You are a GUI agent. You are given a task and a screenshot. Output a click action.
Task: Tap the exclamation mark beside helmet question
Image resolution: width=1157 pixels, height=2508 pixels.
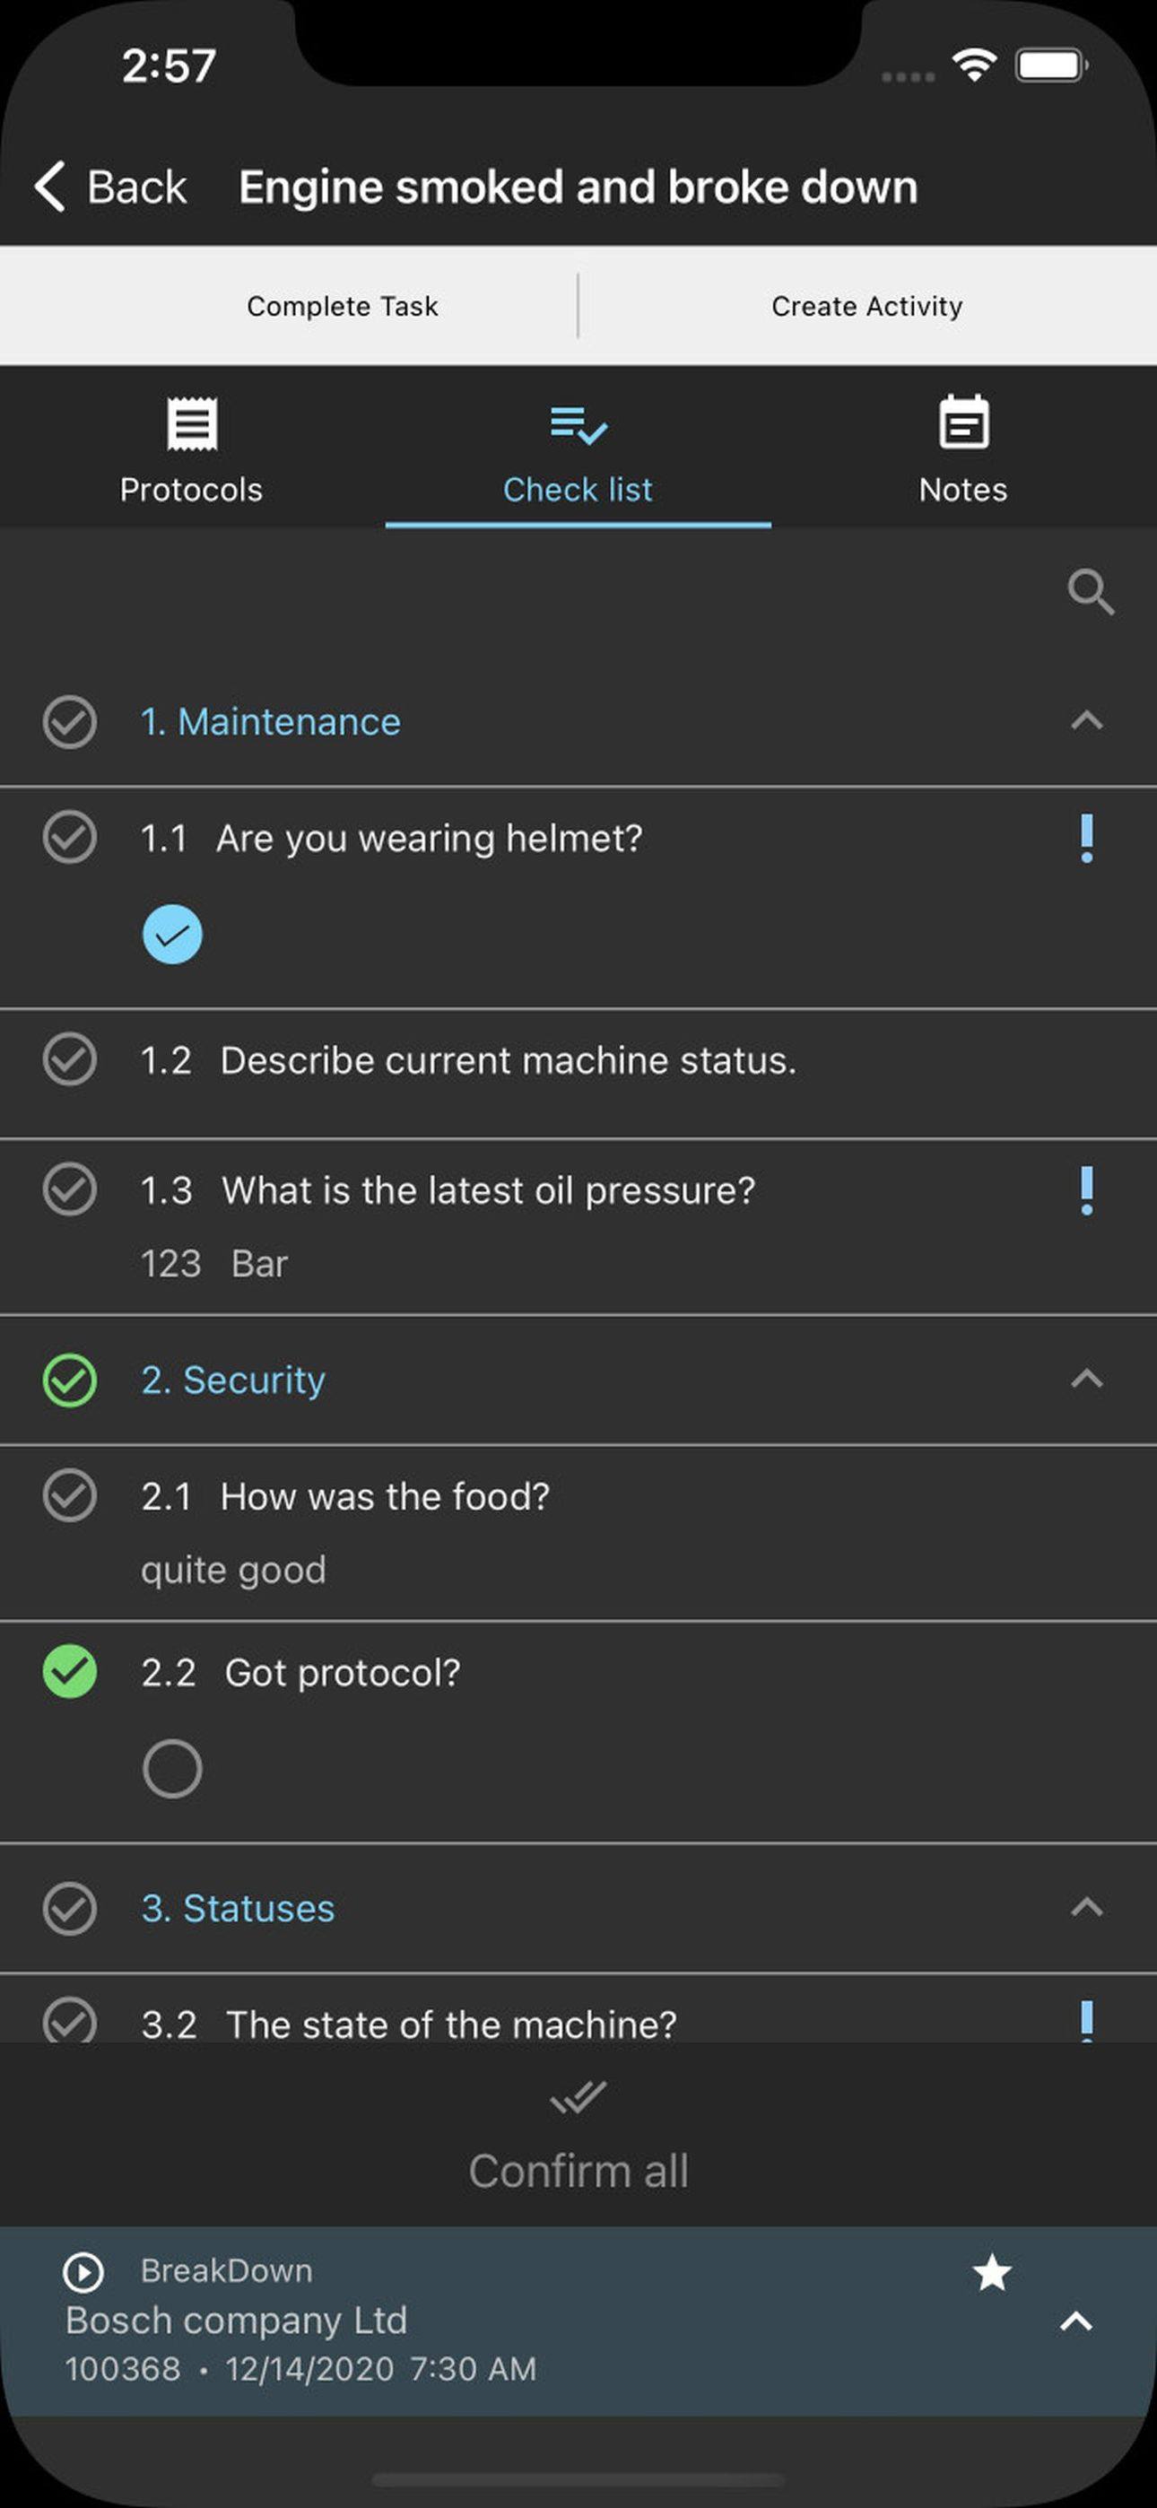point(1087,839)
